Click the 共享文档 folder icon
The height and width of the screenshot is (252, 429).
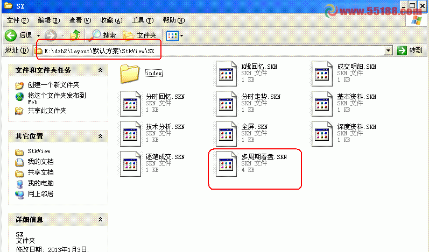(x=19, y=173)
